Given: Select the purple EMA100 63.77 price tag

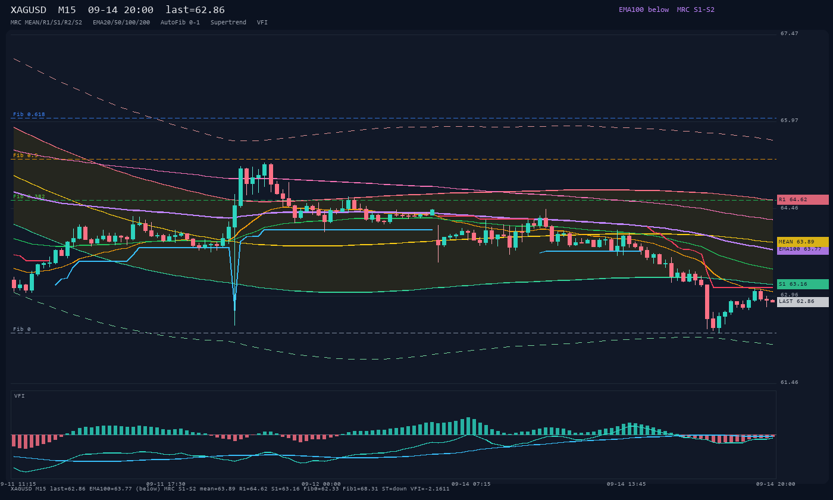Looking at the screenshot, I should 803,249.
